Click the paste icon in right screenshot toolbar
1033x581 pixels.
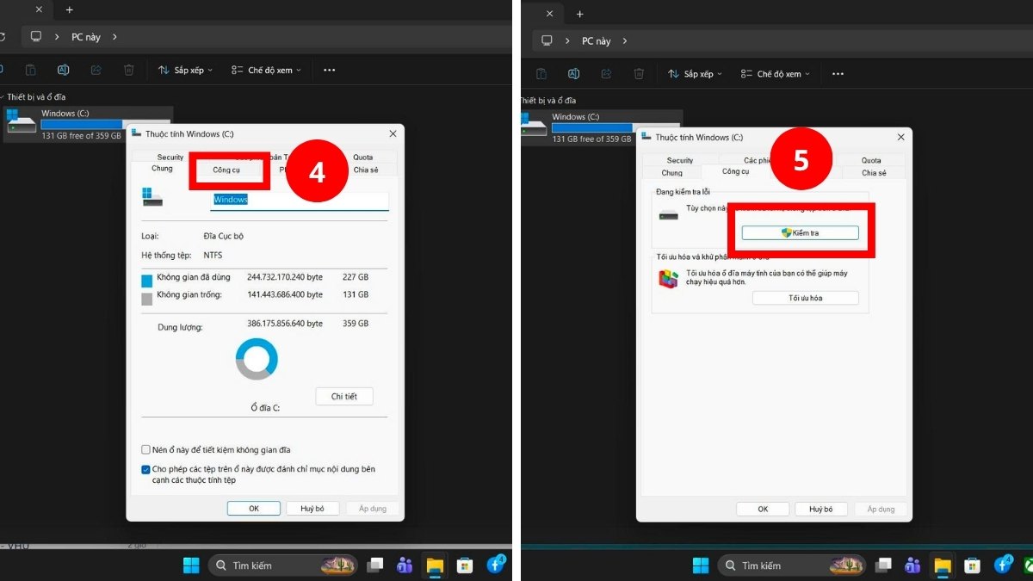(x=541, y=74)
